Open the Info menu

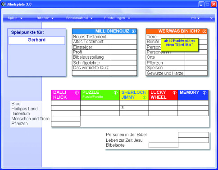pos(195,18)
